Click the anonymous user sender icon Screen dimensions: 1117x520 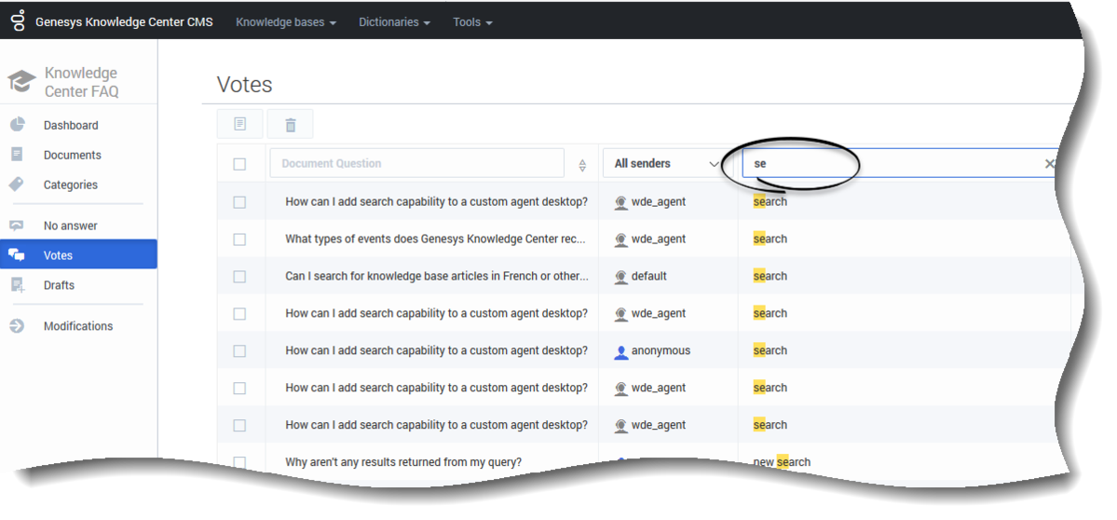coord(621,351)
